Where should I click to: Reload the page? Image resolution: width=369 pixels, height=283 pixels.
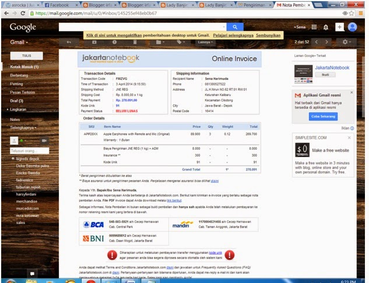click(23, 13)
